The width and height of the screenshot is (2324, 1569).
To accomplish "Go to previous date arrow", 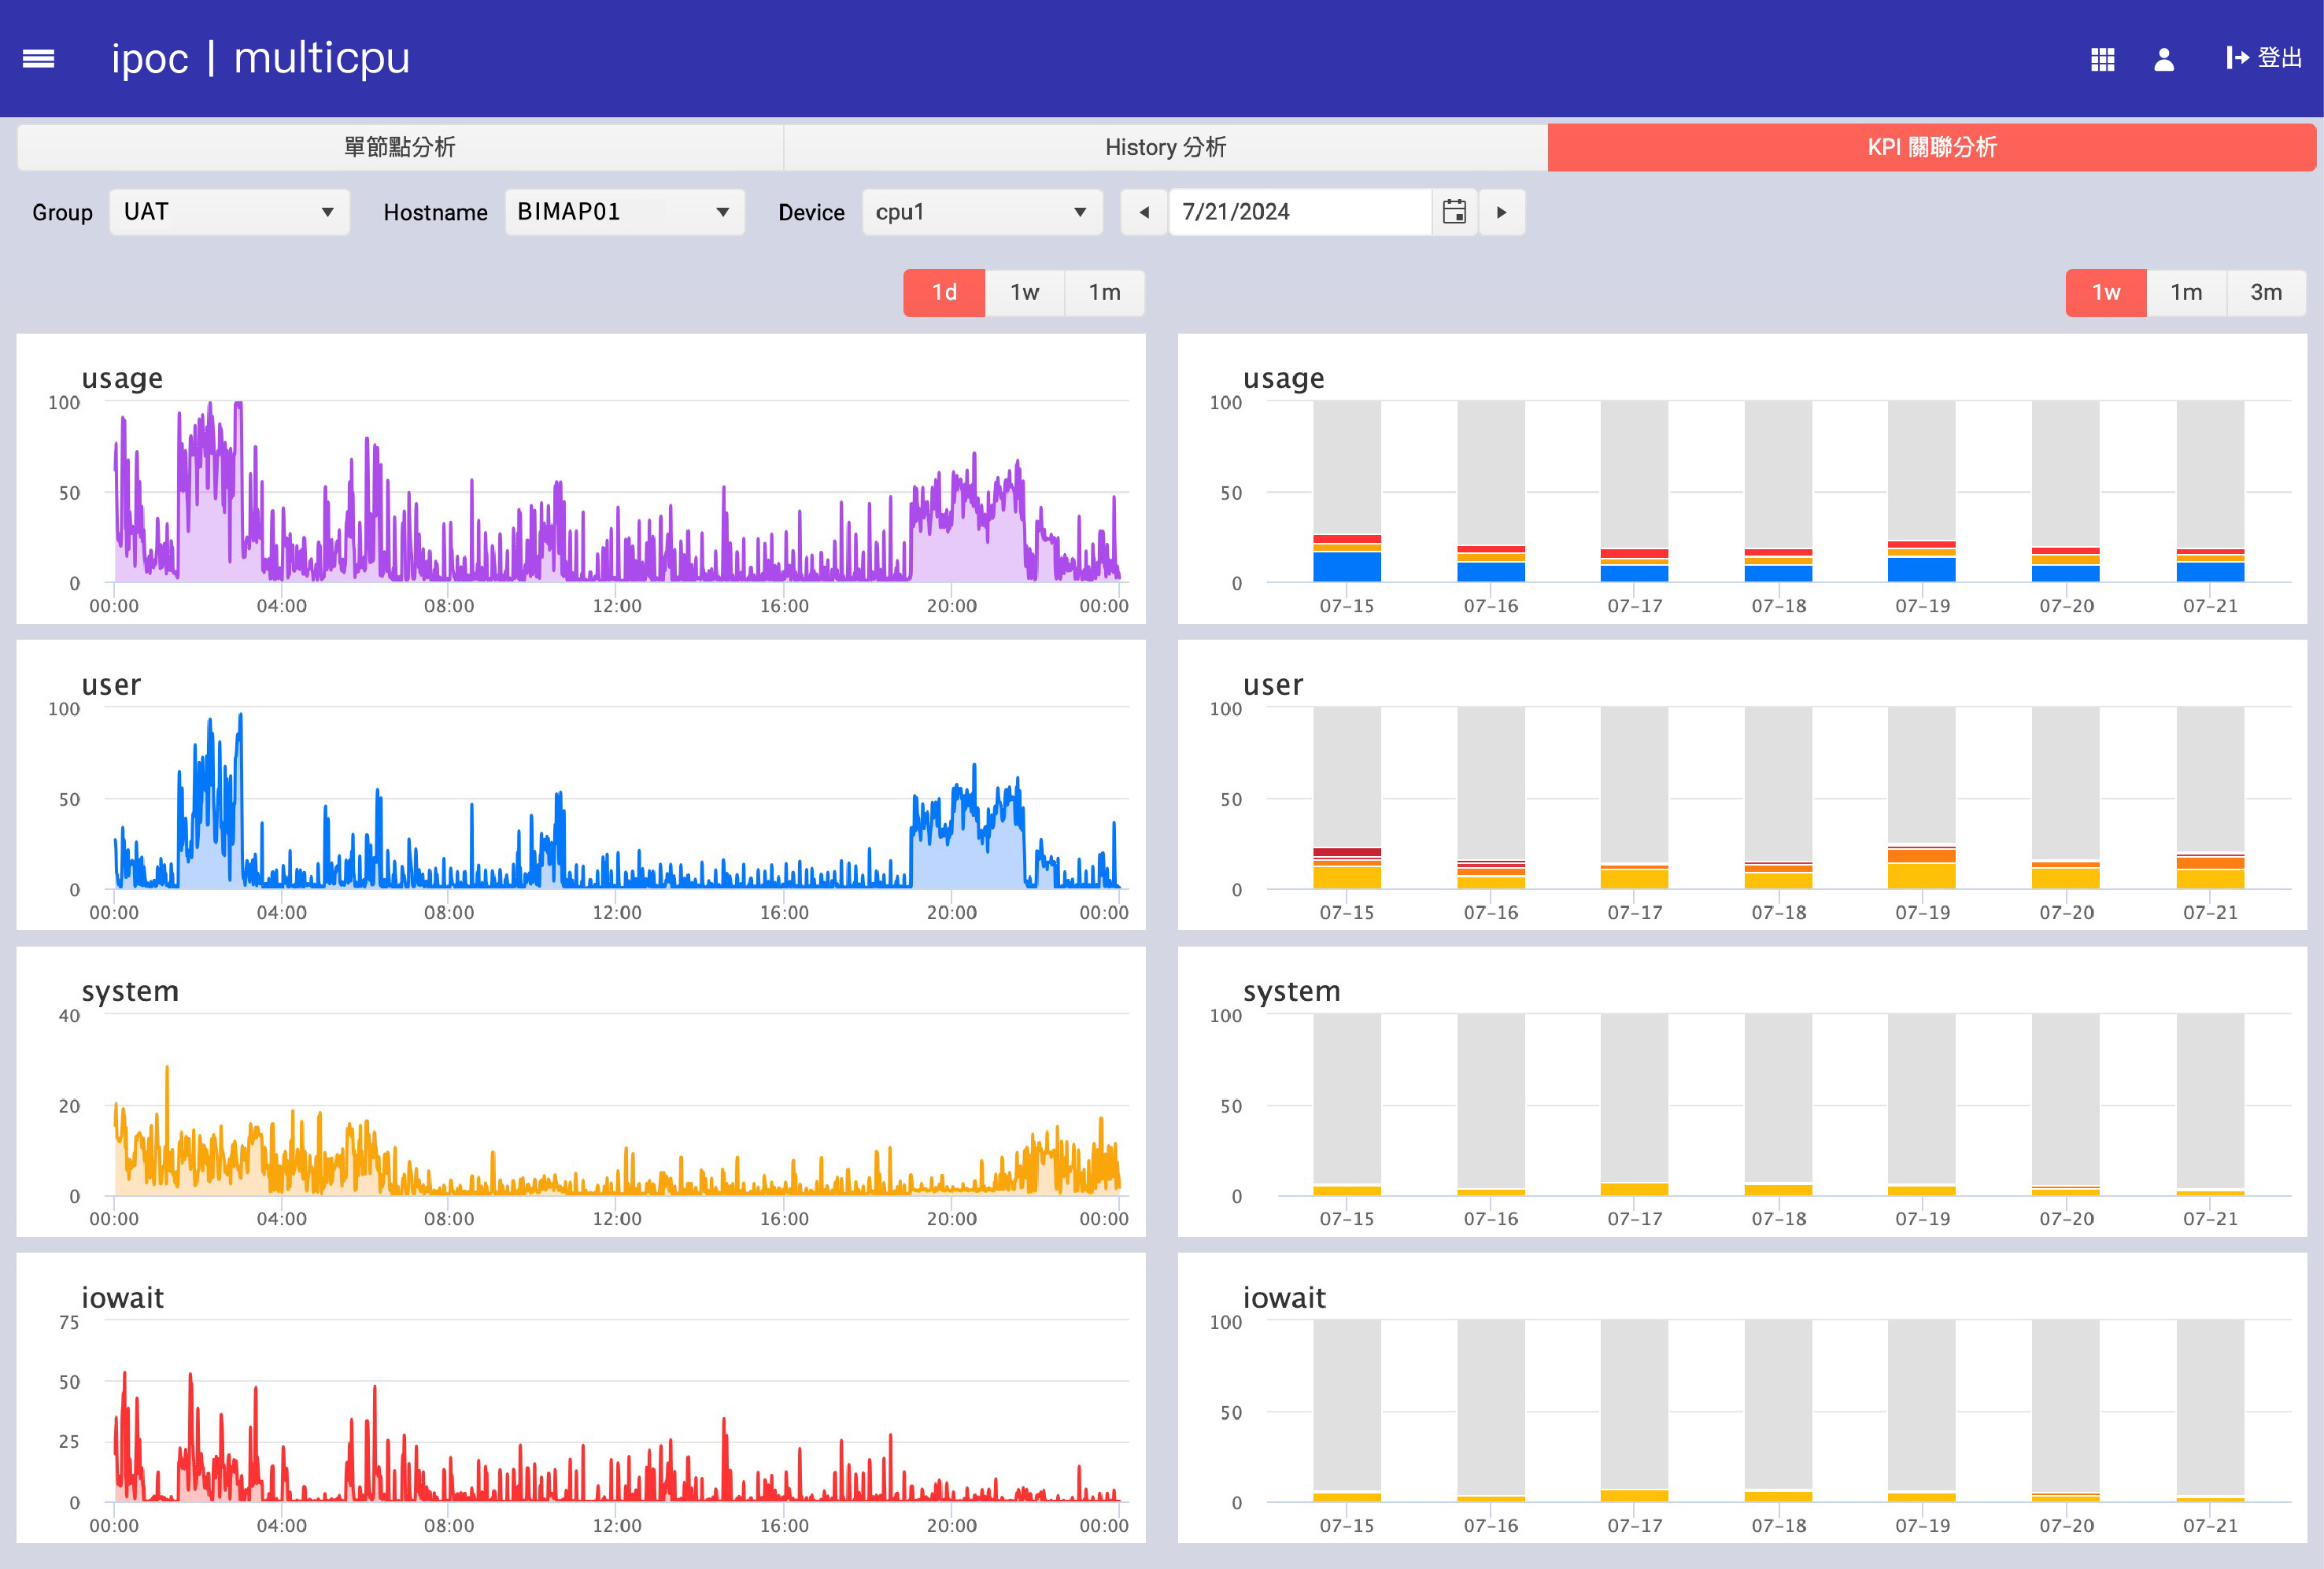I will pyautogui.click(x=1144, y=212).
